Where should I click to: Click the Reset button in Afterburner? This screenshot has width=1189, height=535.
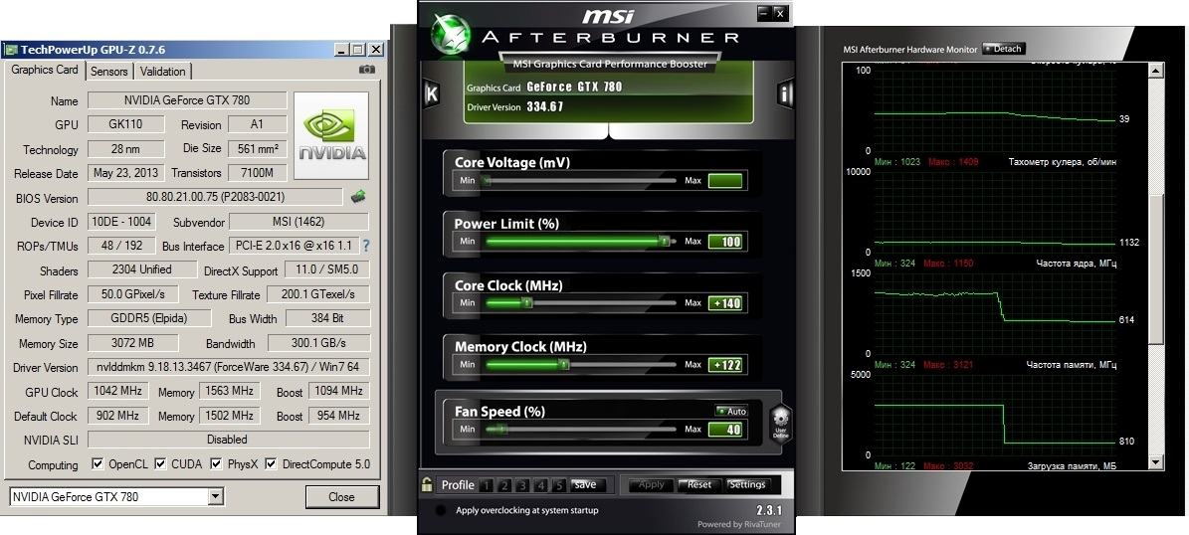click(x=698, y=485)
